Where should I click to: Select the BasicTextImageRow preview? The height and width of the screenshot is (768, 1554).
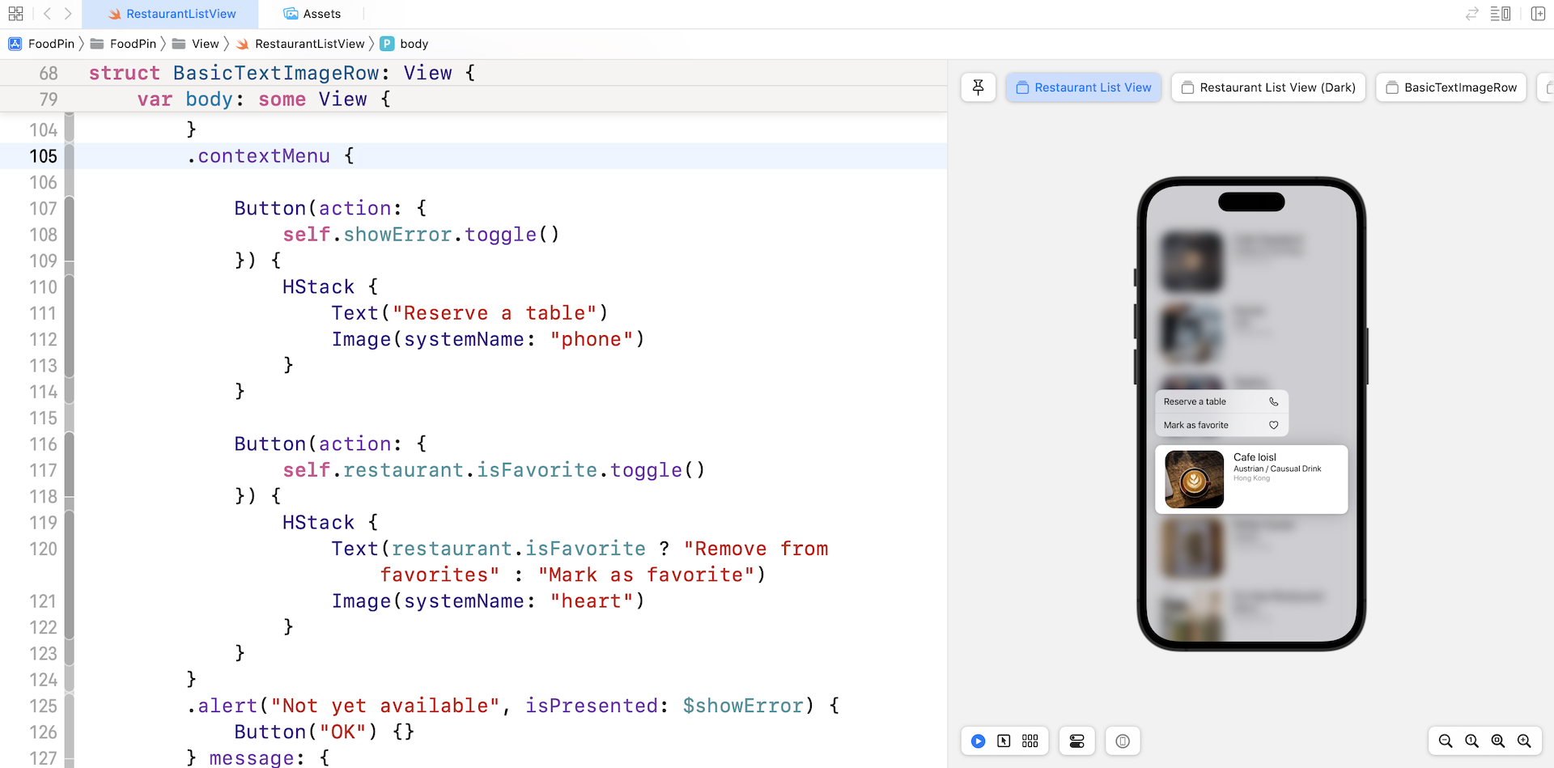[1451, 87]
